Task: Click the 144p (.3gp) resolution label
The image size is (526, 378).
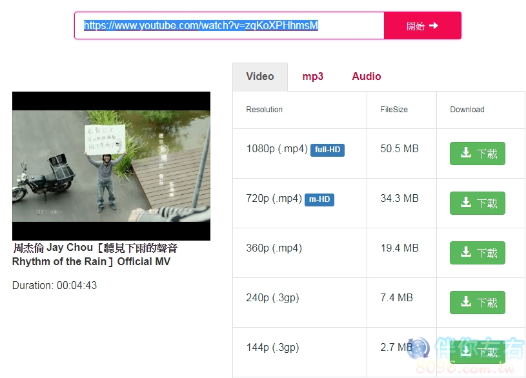Action: coord(272,348)
